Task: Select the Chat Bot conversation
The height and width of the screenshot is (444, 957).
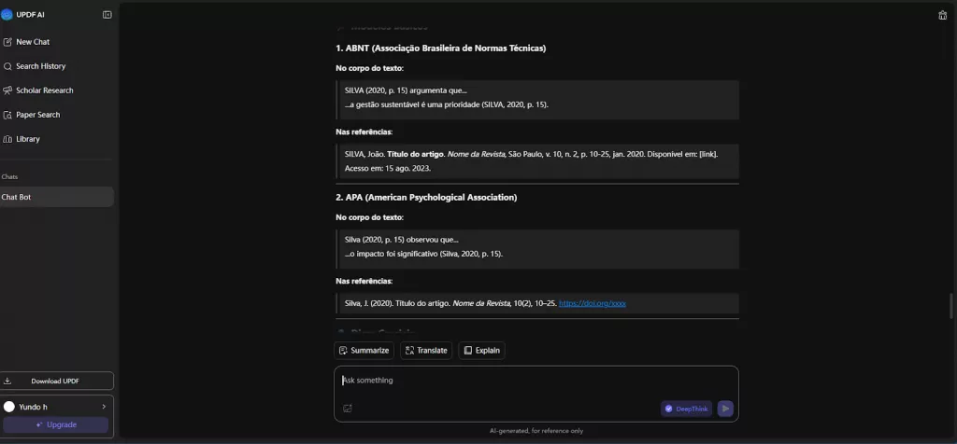Action: [57, 198]
